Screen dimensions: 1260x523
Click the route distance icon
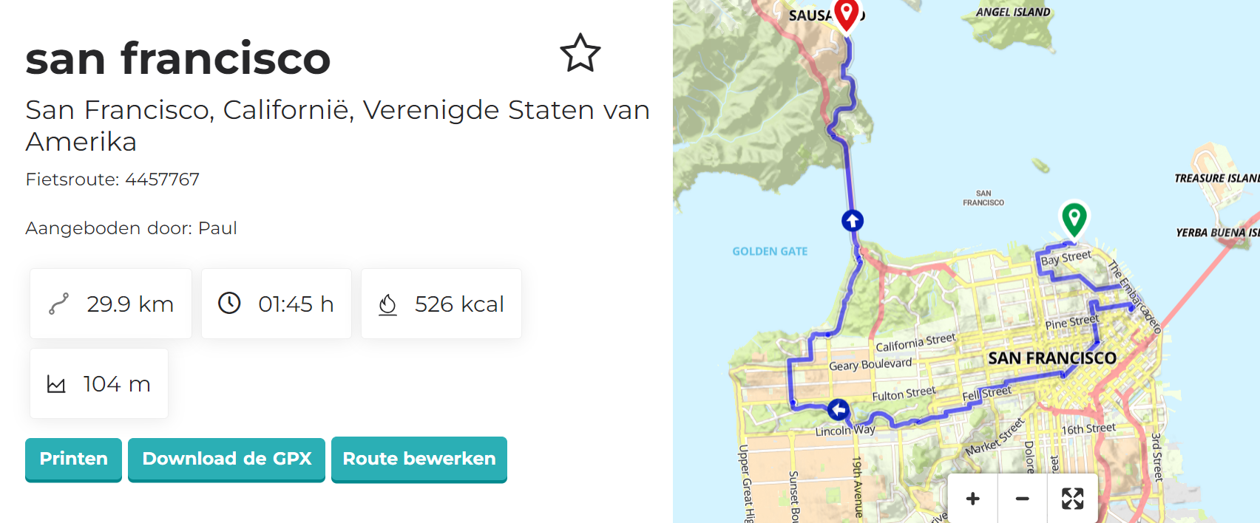(58, 304)
